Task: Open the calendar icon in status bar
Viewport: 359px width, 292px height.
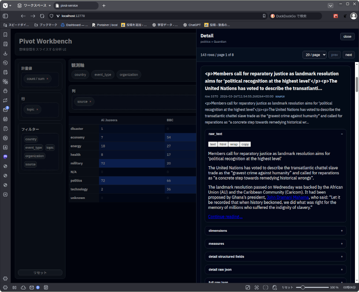Action: point(46,287)
